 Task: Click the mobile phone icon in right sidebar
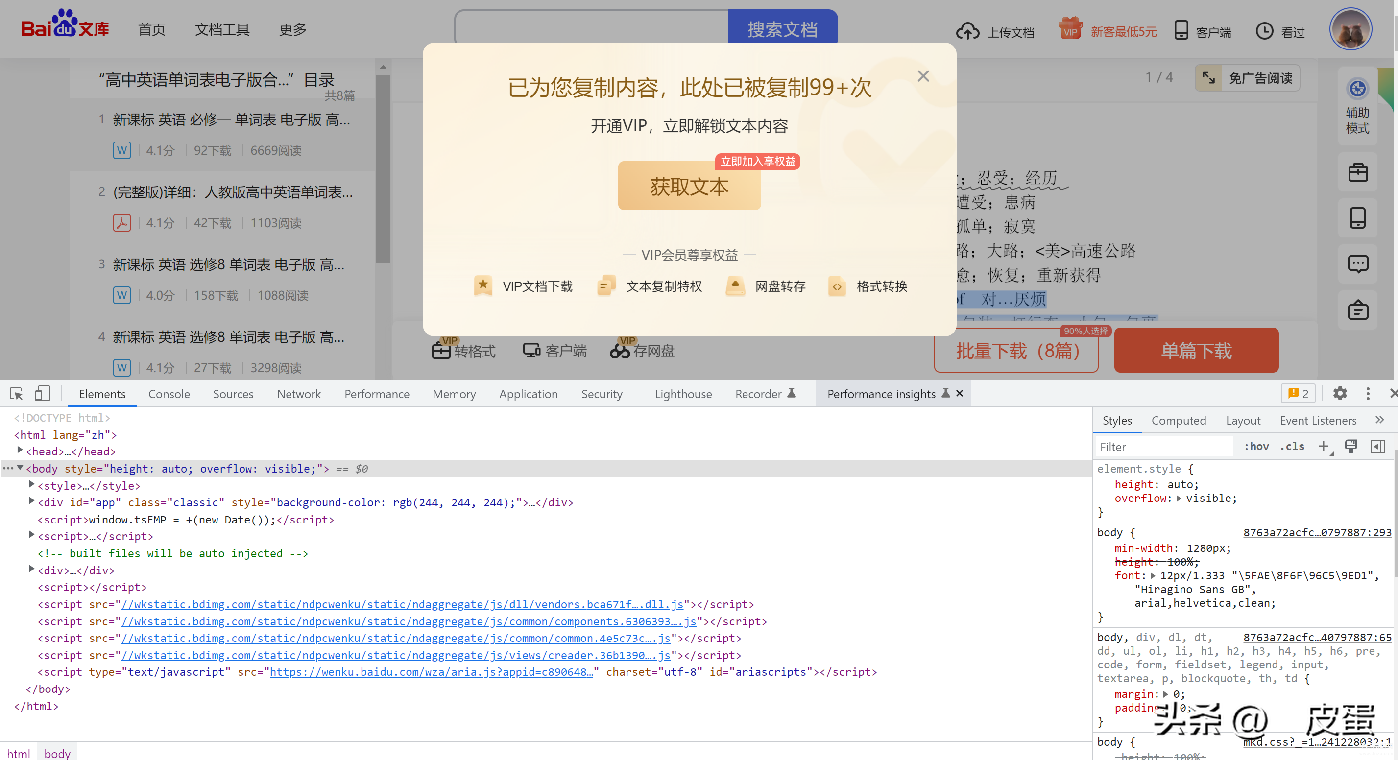pos(1357,218)
